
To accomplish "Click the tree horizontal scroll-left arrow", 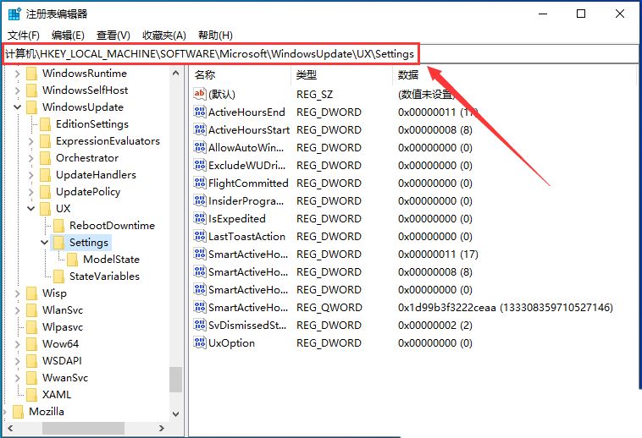I will pyautogui.click(x=10, y=428).
